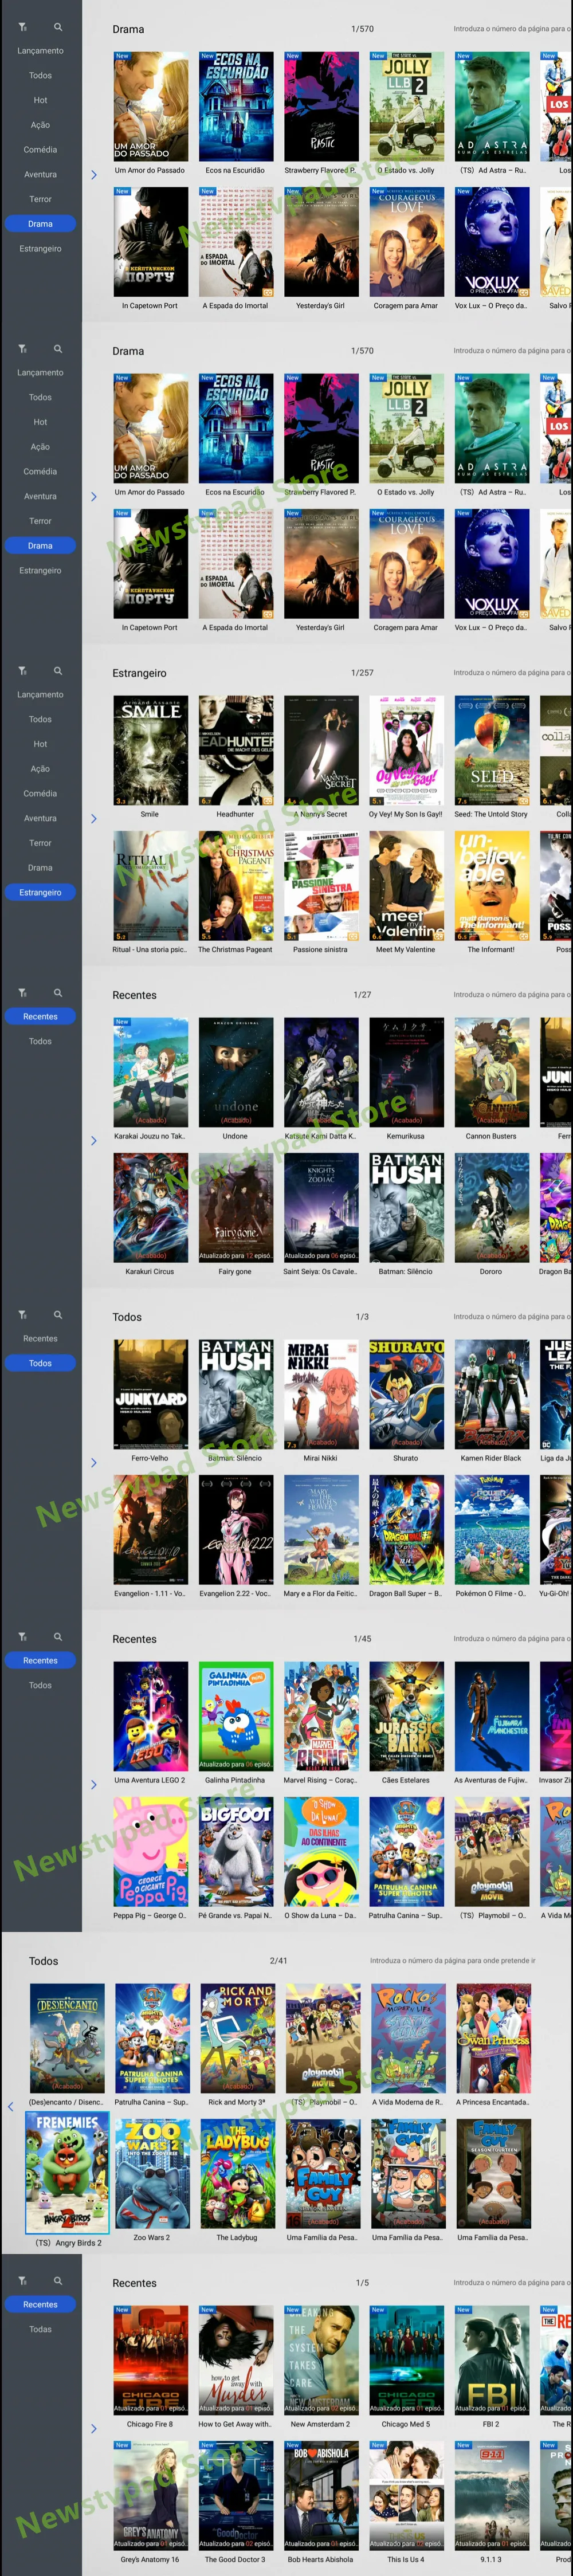Click the page number field beside 1/257
The width and height of the screenshot is (573, 2576).
coord(512,673)
